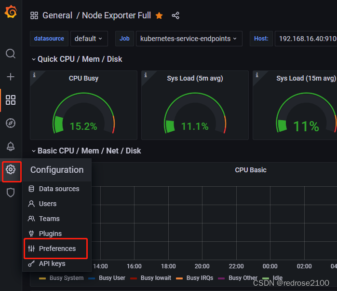Select Data sources in Configuration menu
The width and height of the screenshot is (337, 291).
click(59, 189)
